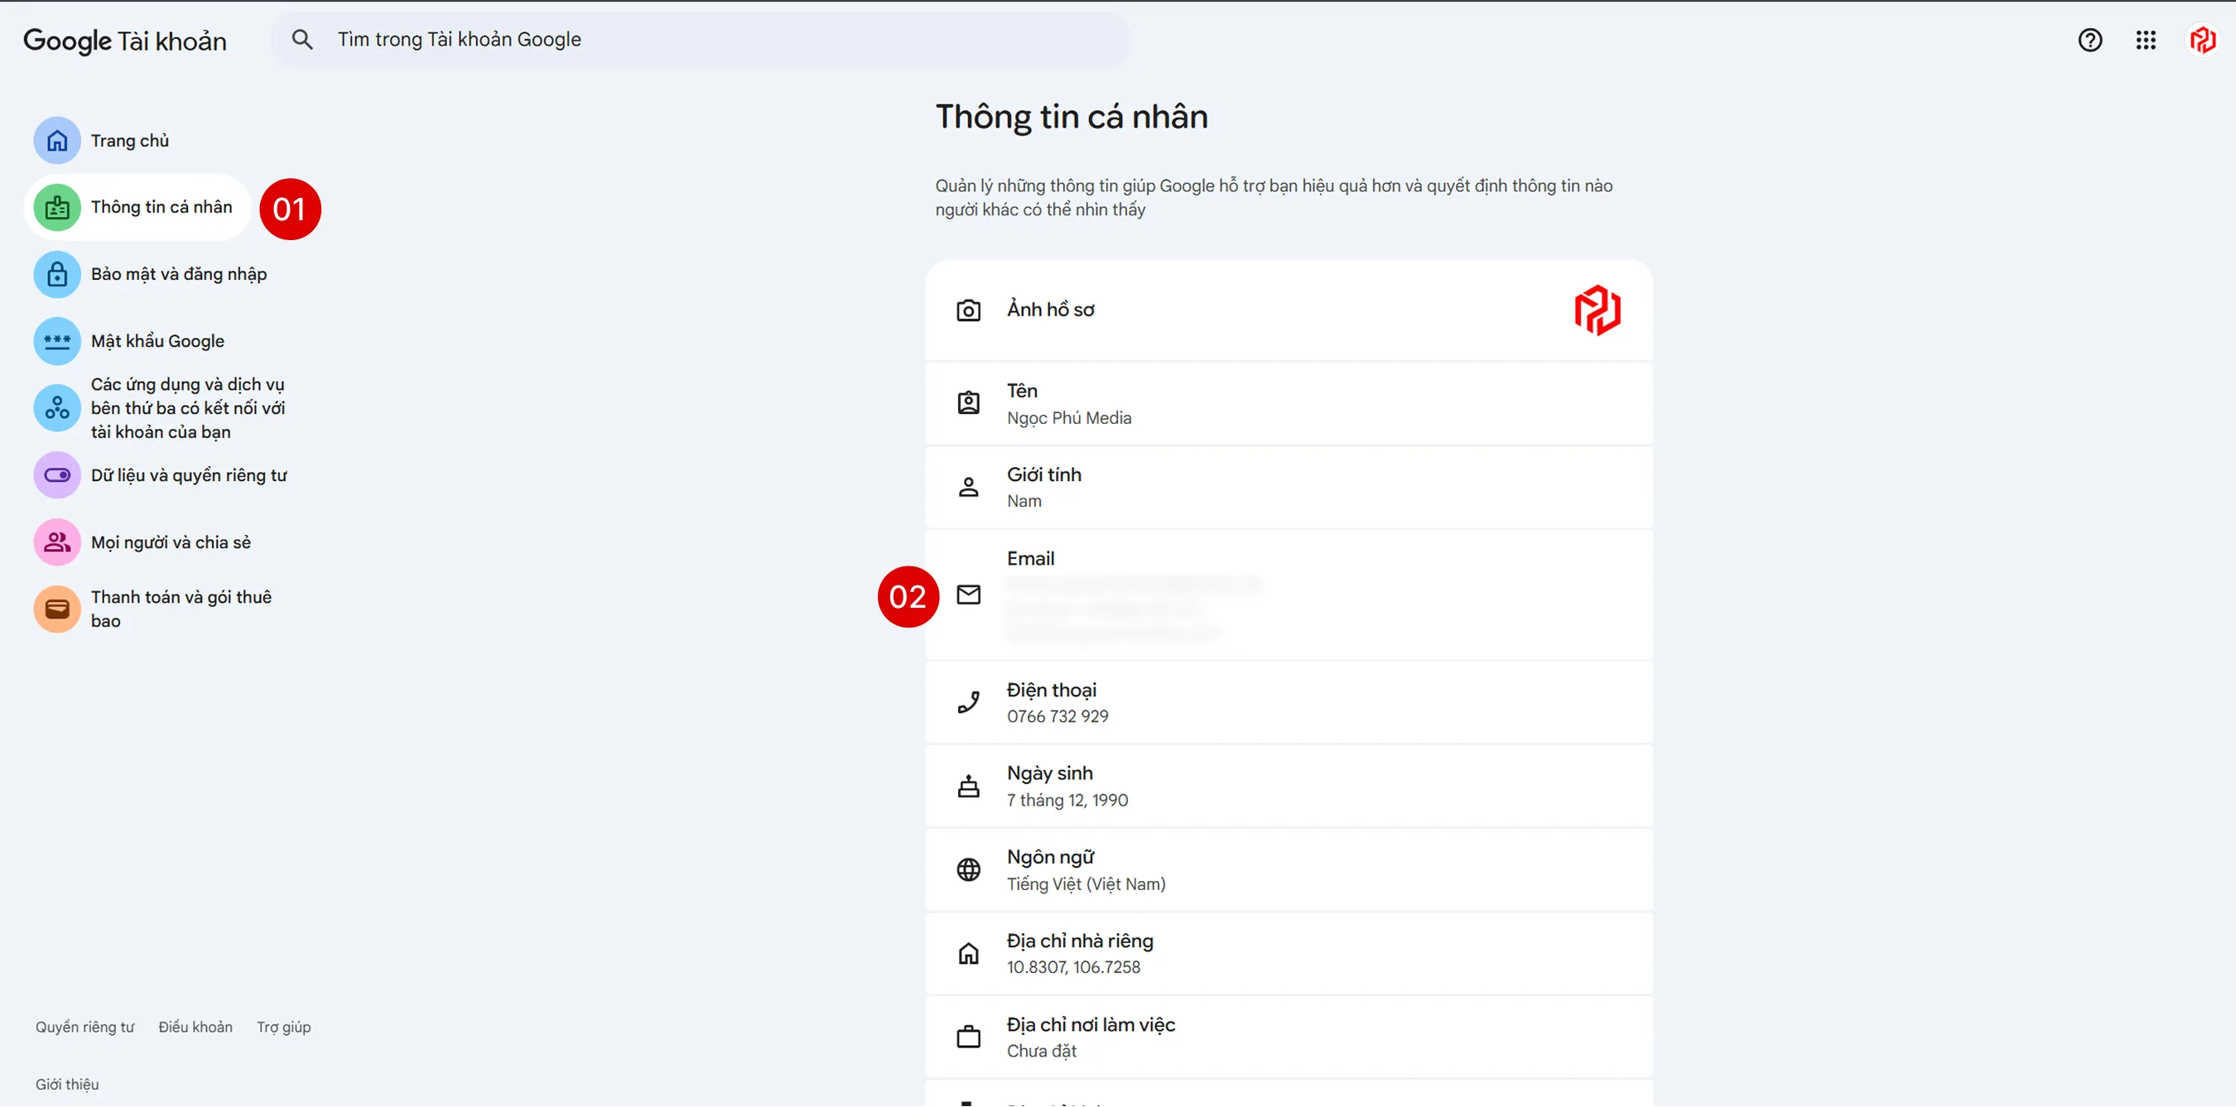The image size is (2236, 1107).
Task: Select the Bảo mật và đăng nhập lock icon
Action: (x=56, y=274)
